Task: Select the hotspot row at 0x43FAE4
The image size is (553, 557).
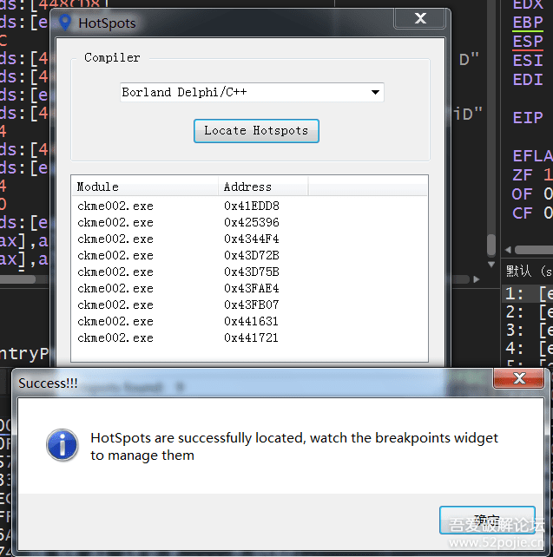Action: click(x=249, y=288)
